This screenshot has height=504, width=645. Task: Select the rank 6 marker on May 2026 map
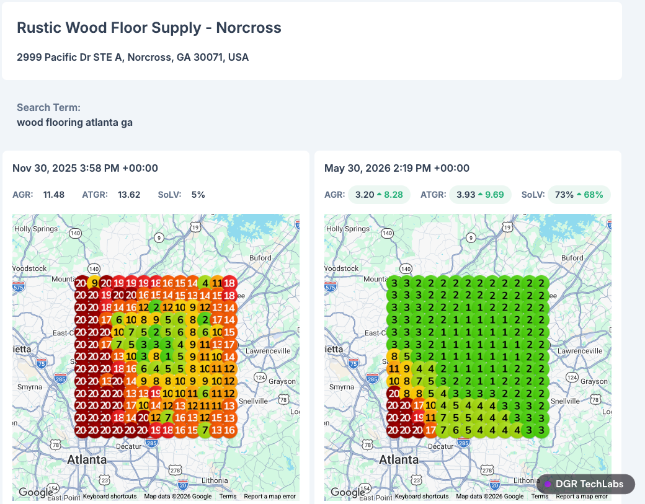455,430
